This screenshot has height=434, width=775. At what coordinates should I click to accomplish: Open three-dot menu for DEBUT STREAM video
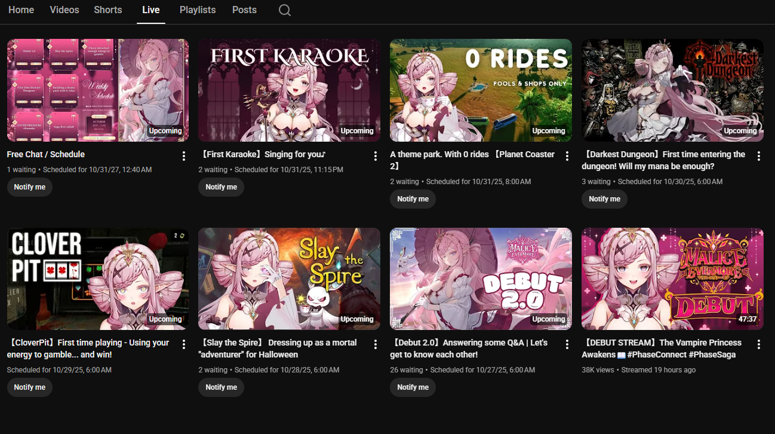[759, 344]
